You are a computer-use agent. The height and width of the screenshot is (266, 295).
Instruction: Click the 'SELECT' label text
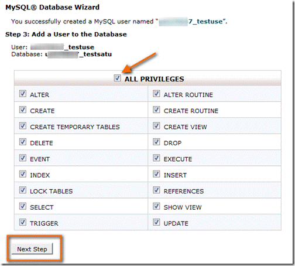point(42,207)
